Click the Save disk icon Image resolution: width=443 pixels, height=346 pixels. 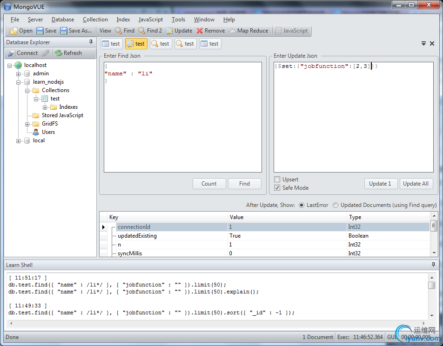(x=40, y=31)
